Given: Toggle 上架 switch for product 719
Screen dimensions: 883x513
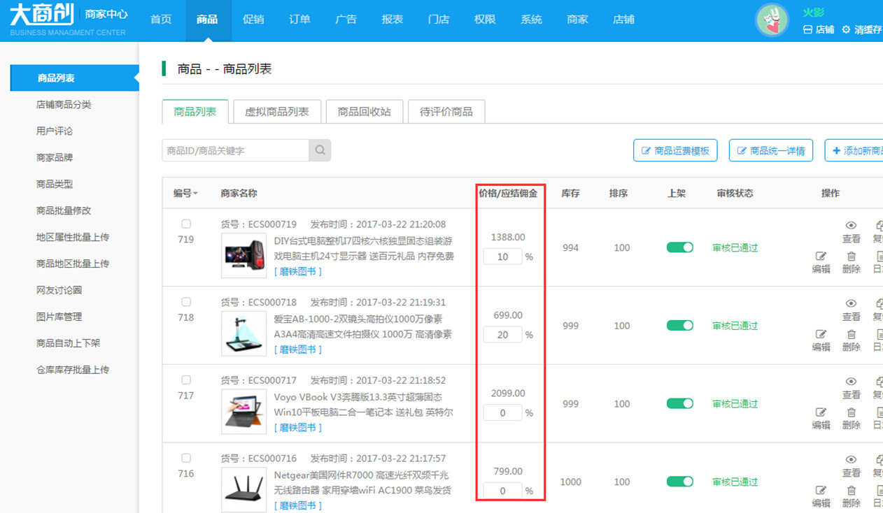Looking at the screenshot, I should (680, 247).
